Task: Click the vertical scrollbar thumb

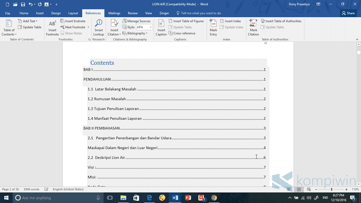Action: tap(358, 53)
